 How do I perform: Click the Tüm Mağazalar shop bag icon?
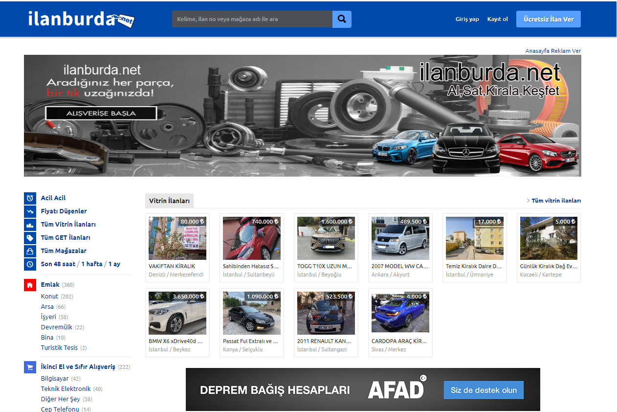(30, 251)
